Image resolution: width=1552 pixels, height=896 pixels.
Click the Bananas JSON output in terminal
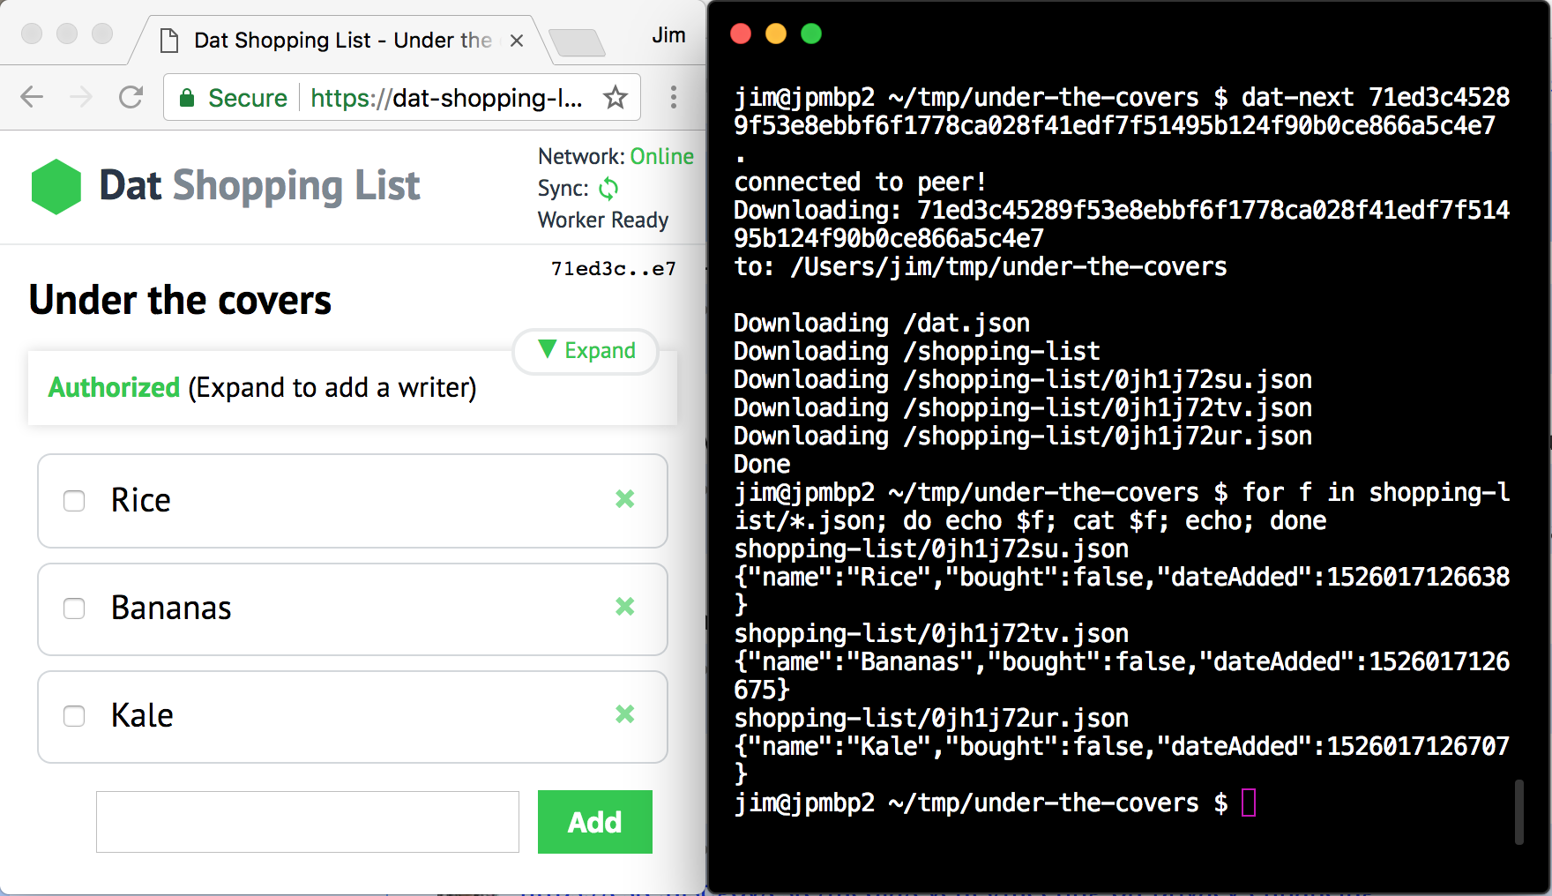(x=1122, y=675)
